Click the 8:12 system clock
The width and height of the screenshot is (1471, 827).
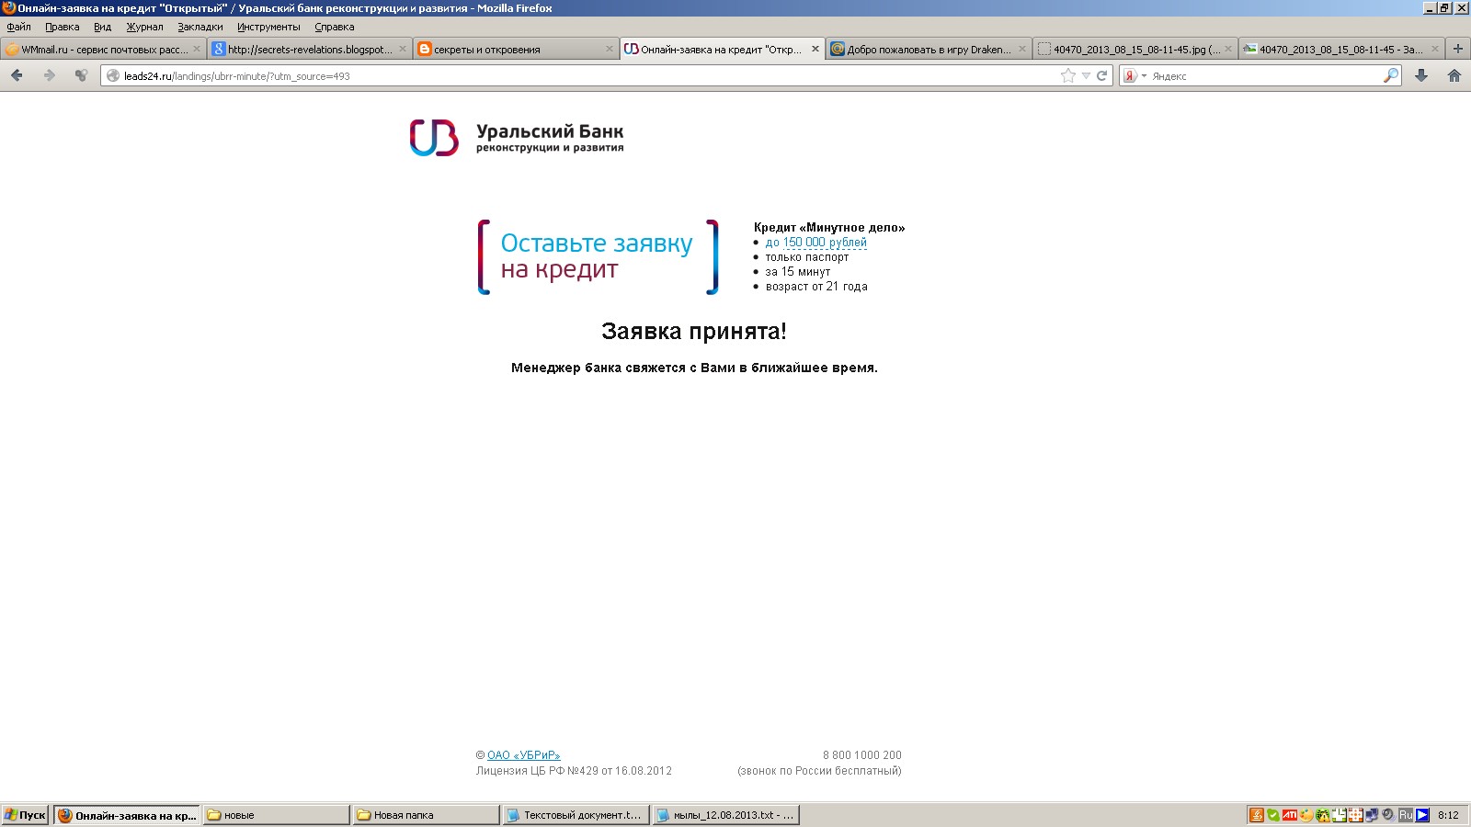tap(1448, 815)
